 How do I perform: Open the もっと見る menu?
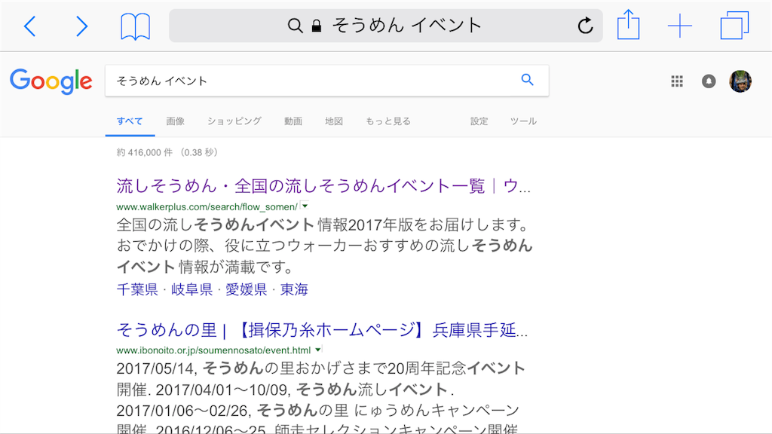coord(388,121)
